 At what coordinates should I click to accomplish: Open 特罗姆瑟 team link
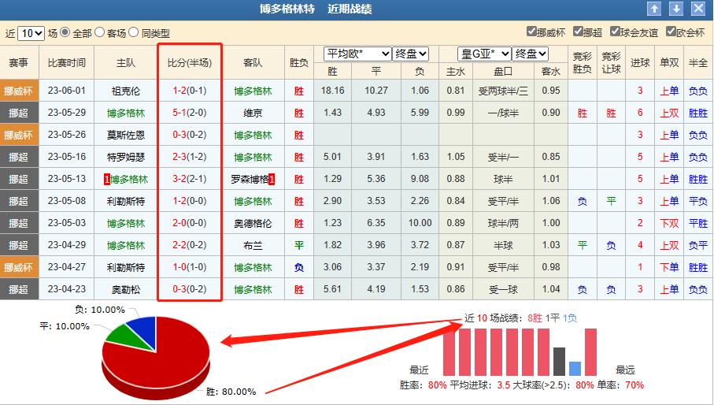pyautogui.click(x=126, y=157)
